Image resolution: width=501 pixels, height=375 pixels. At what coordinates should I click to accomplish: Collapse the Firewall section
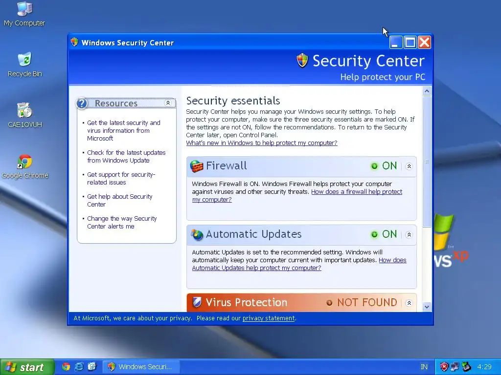pyautogui.click(x=409, y=166)
